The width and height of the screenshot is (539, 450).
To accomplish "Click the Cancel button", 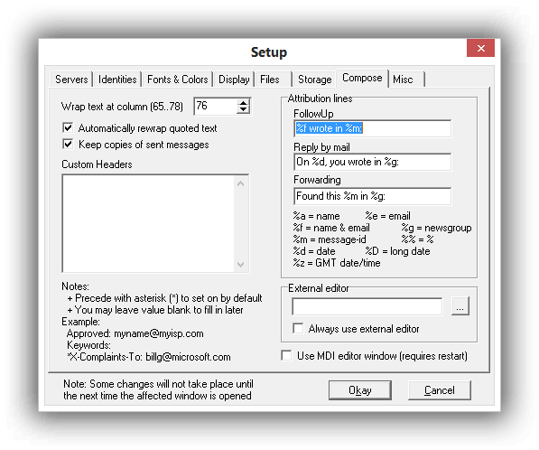I will pos(440,390).
